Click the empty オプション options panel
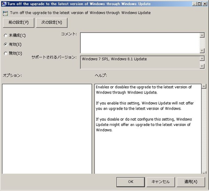 (x=47, y=129)
